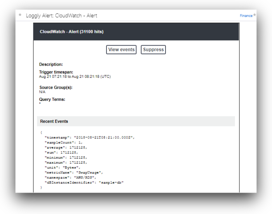Click the star icon beside Finance

[x=255, y=16]
